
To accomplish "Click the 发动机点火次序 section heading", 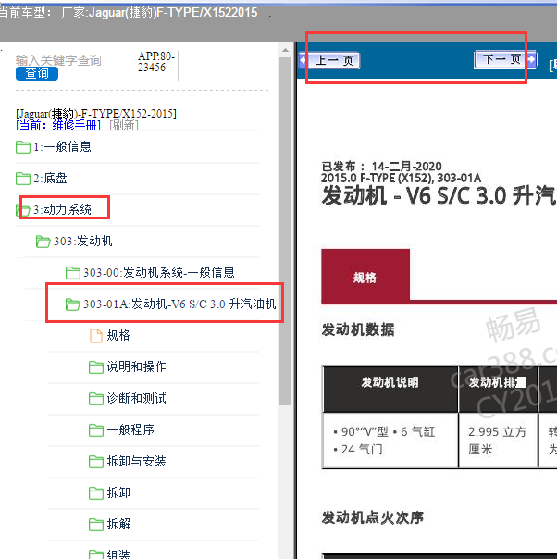I will (372, 517).
